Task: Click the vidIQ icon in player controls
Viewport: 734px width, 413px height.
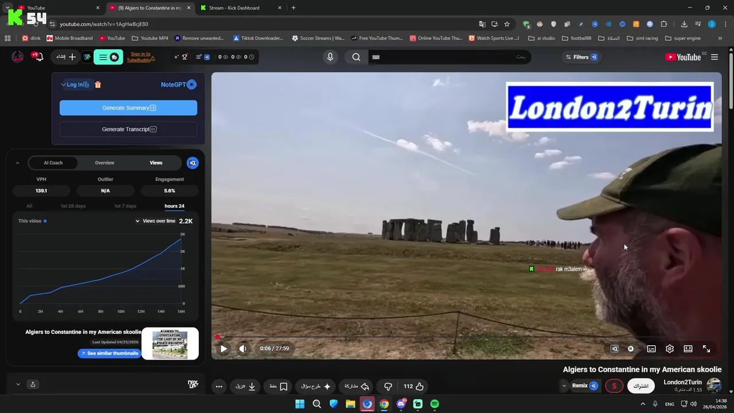Action: pos(615,349)
